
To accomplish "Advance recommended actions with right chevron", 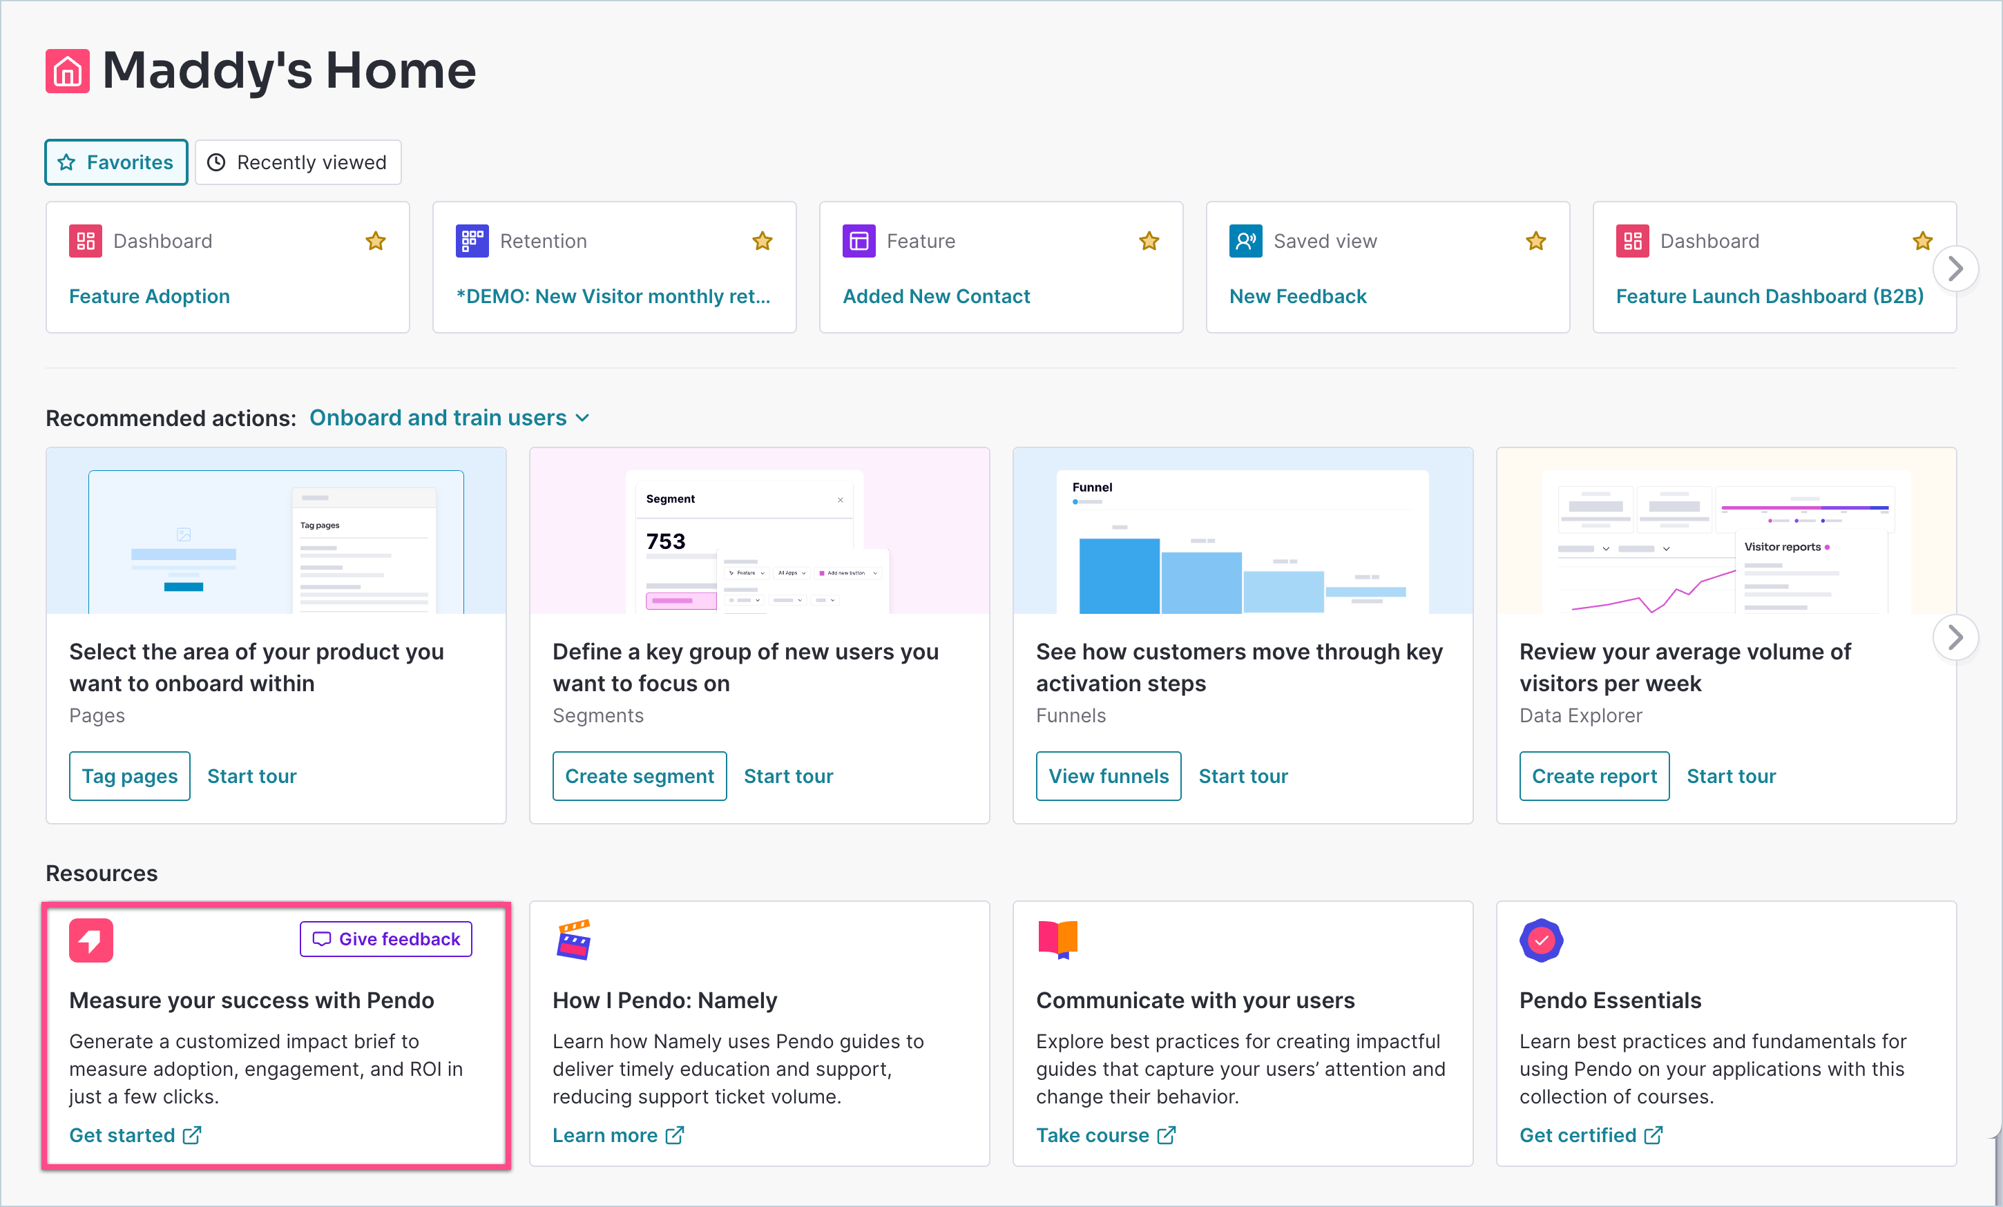I will click(x=1955, y=637).
